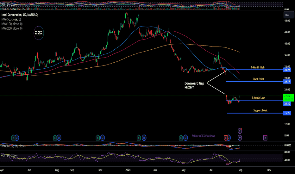
Task: Click the green E earnings marker before November 2023
Action: point(97,138)
